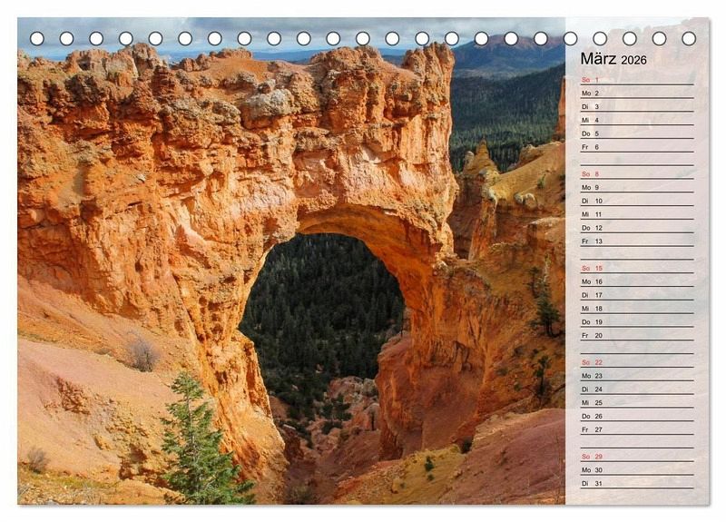Pick the "Di 10" calendar entry
The image size is (726, 522).
(x=637, y=201)
